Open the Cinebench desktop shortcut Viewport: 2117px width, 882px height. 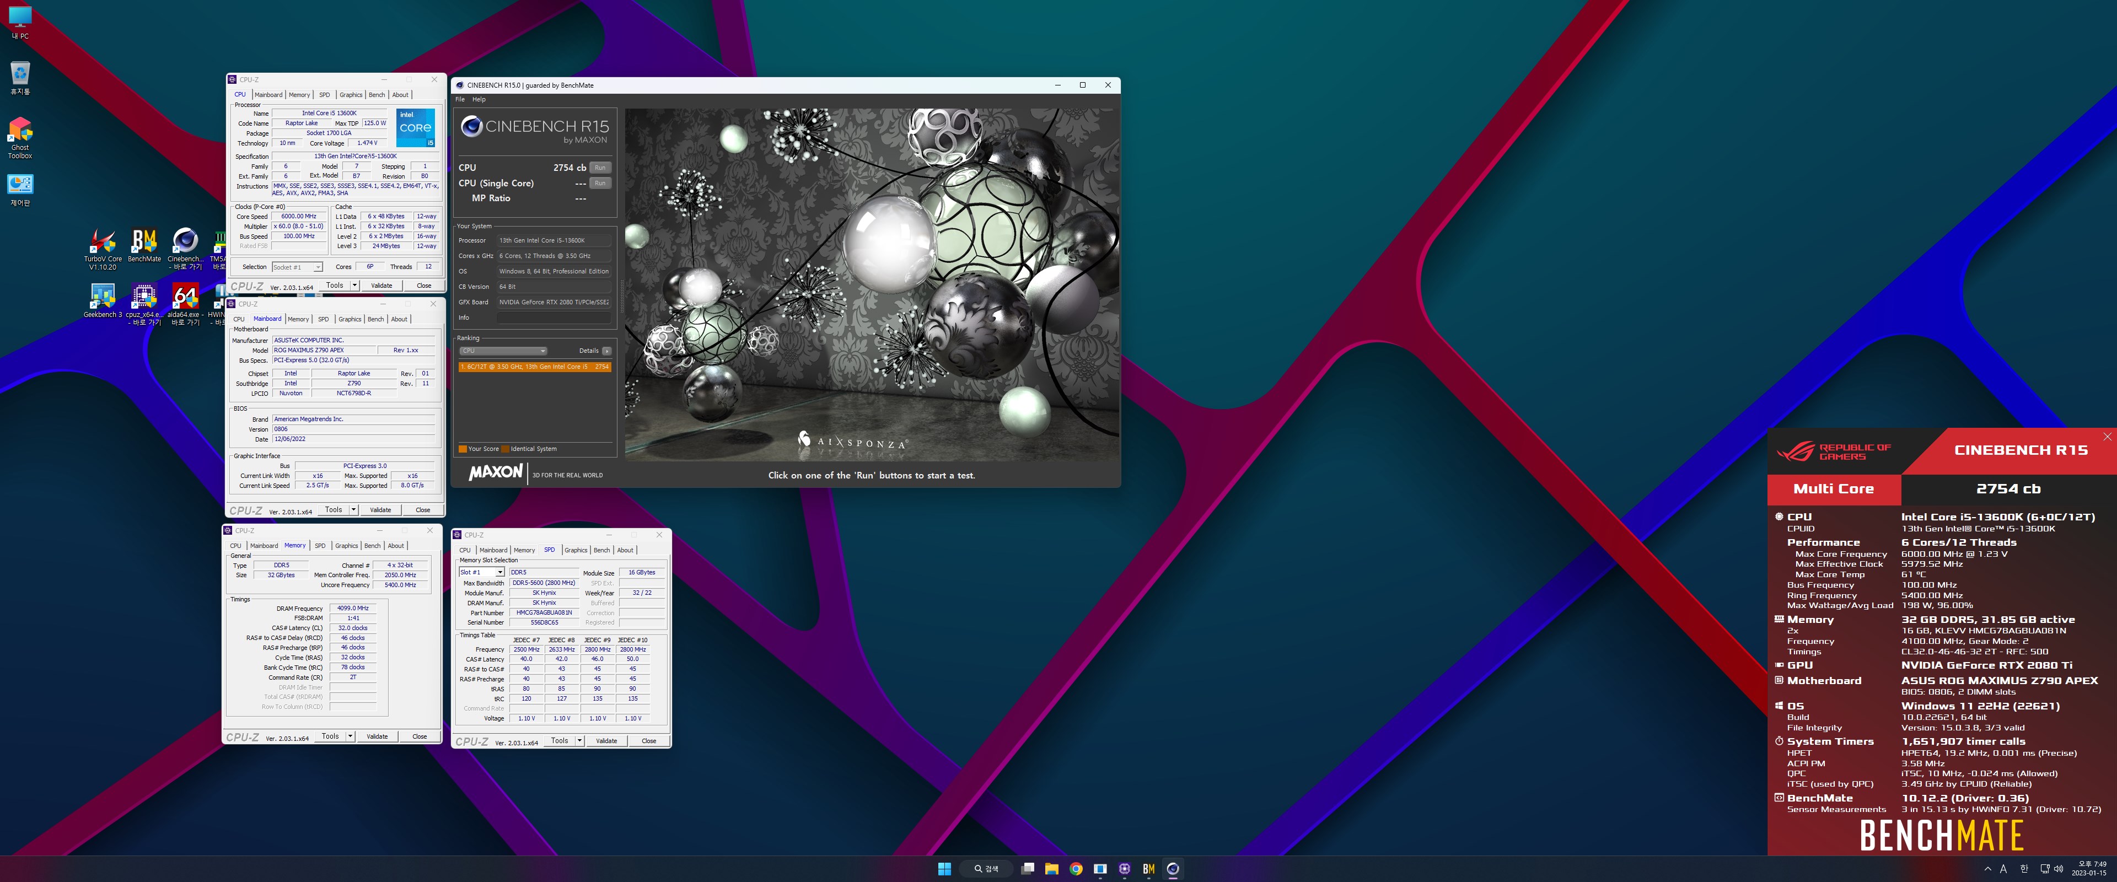tap(185, 250)
